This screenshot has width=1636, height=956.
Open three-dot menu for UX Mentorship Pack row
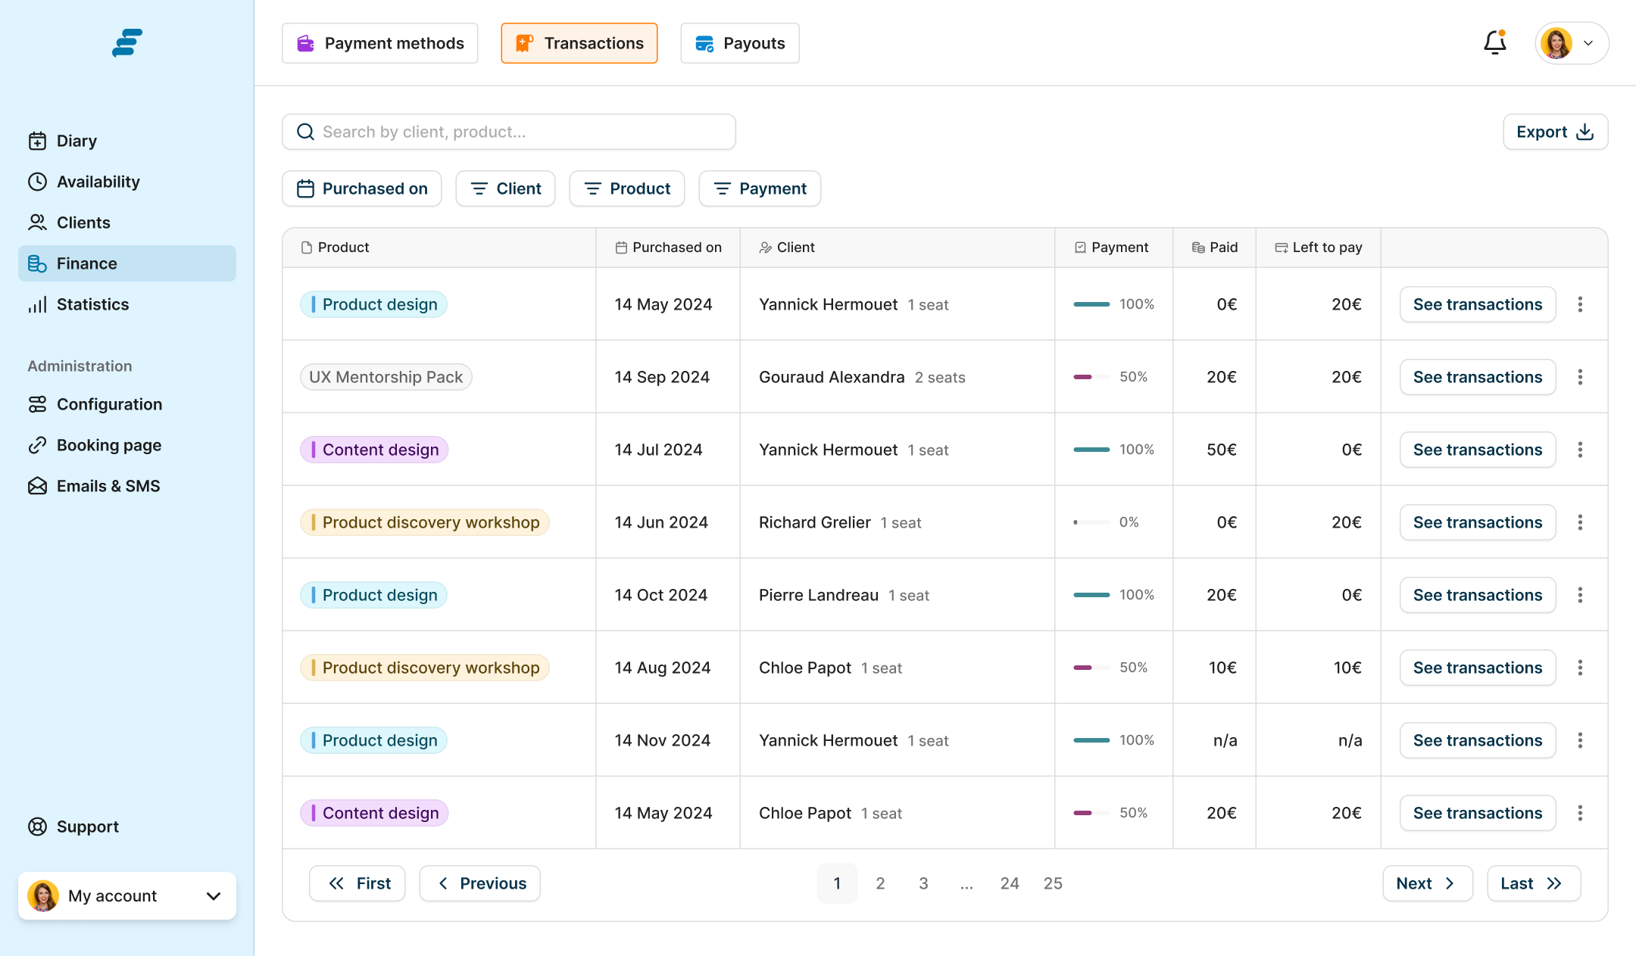pos(1580,377)
